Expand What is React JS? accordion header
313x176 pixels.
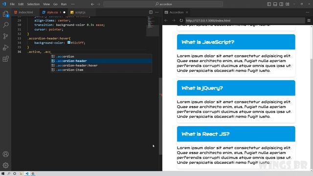(x=236, y=134)
